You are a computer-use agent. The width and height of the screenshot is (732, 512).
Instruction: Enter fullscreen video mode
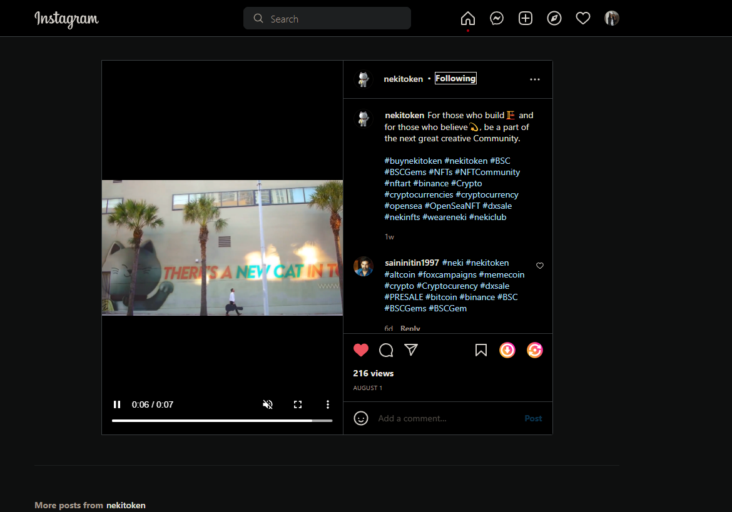(x=297, y=404)
